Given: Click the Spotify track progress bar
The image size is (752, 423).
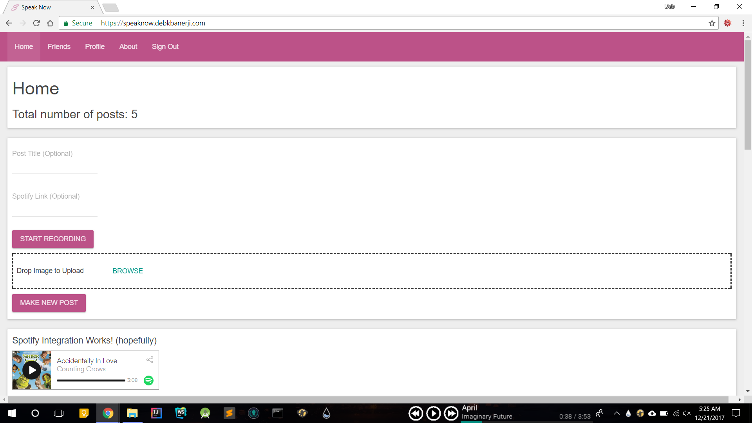Looking at the screenshot, I should pyautogui.click(x=91, y=380).
